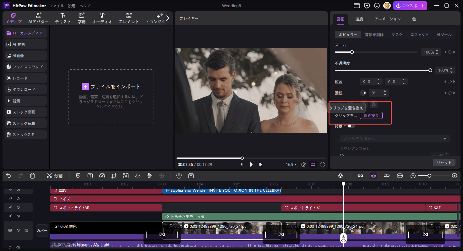This screenshot has height=251, width=463.
Task: Open the user avatar profile
Action: click(x=387, y=6)
